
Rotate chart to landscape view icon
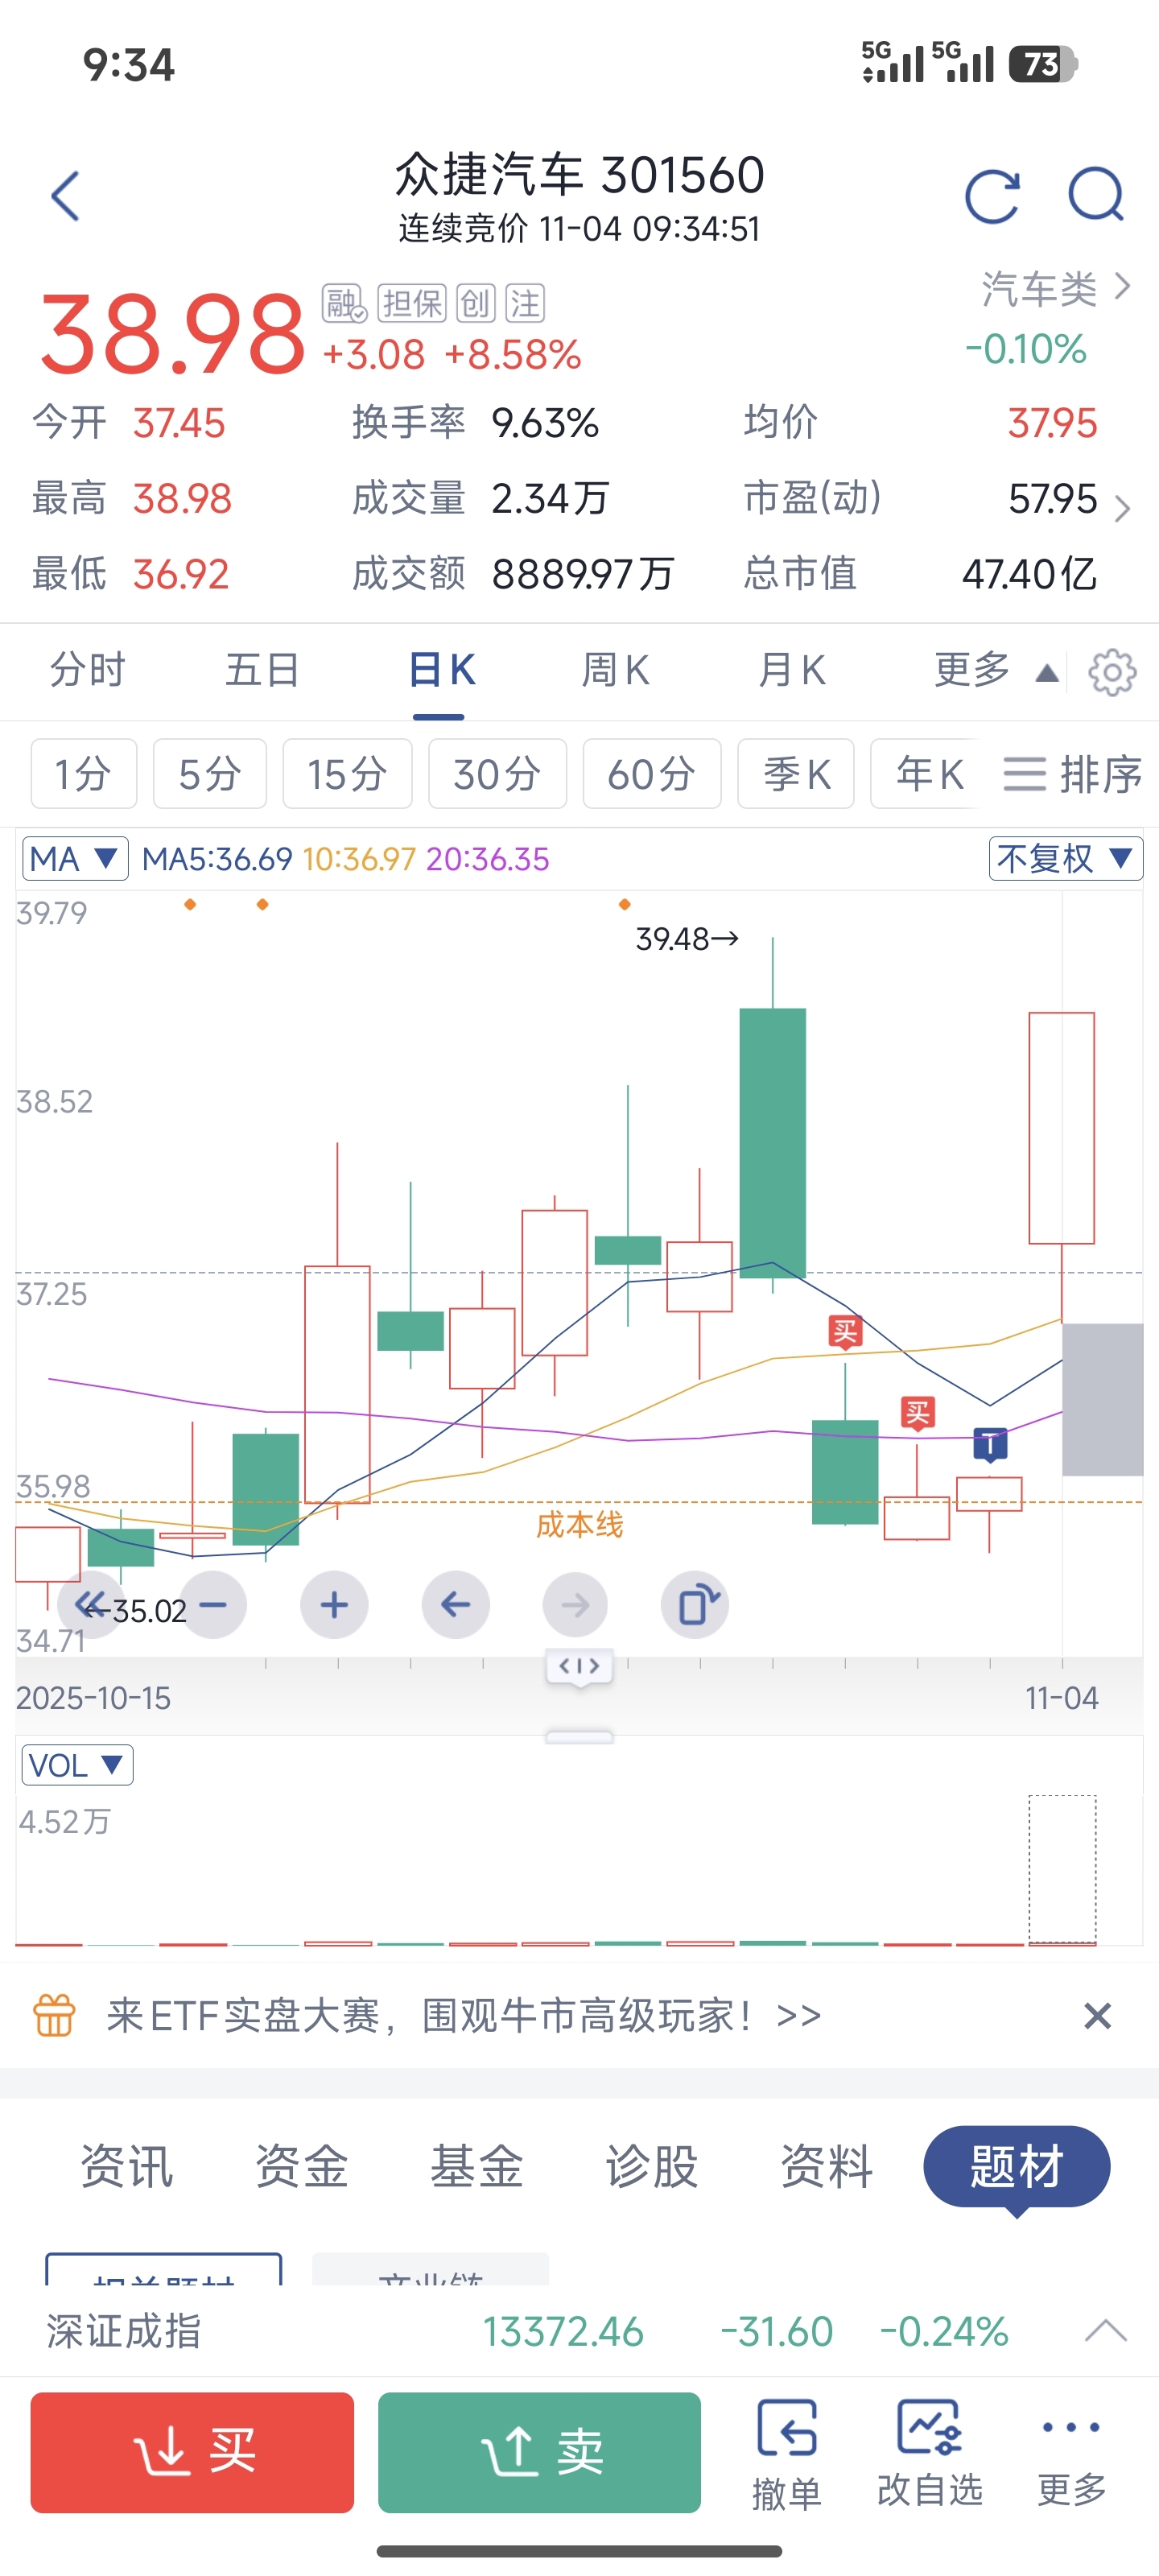(x=695, y=1605)
